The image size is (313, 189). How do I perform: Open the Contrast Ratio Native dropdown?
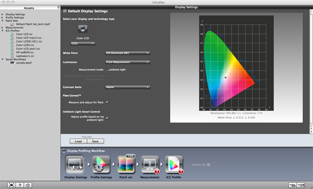click(x=128, y=87)
